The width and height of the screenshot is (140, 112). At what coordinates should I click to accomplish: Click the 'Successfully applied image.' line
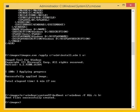point(26,76)
